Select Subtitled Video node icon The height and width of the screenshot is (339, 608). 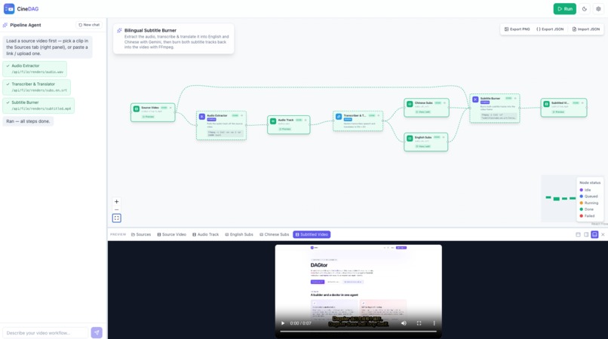546,104
